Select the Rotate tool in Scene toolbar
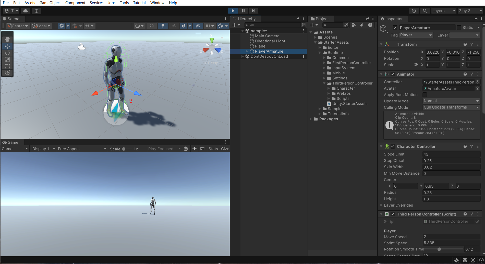The image size is (485, 264). click(x=7, y=53)
